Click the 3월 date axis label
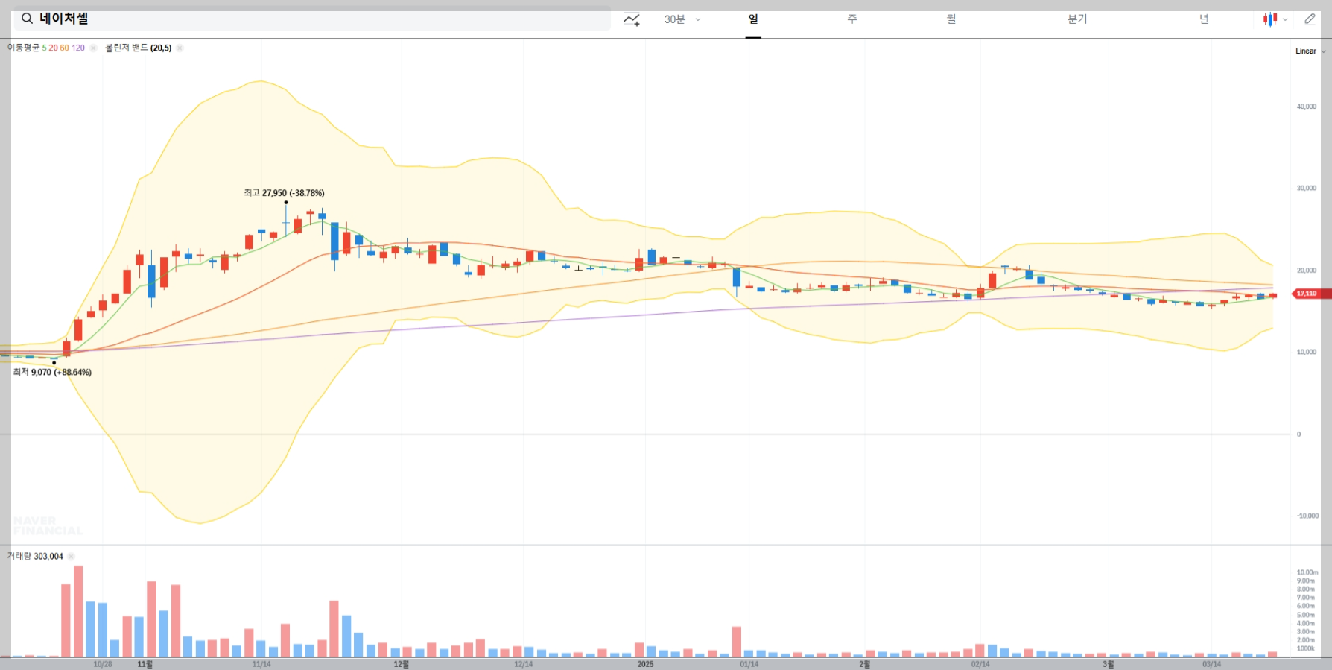1332x670 pixels. [1109, 664]
